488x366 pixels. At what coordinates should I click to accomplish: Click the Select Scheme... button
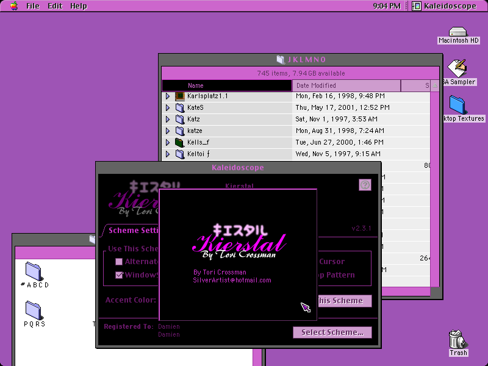[332, 332]
